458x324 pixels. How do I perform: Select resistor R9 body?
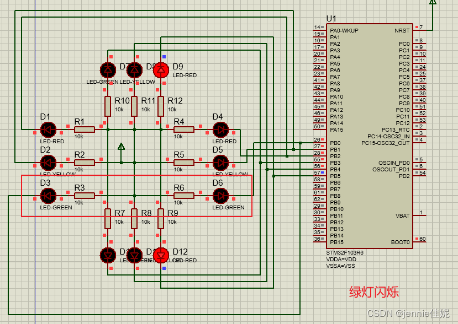(x=161, y=219)
